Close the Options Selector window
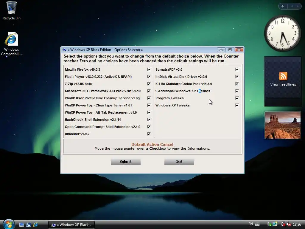 [x=239, y=50]
